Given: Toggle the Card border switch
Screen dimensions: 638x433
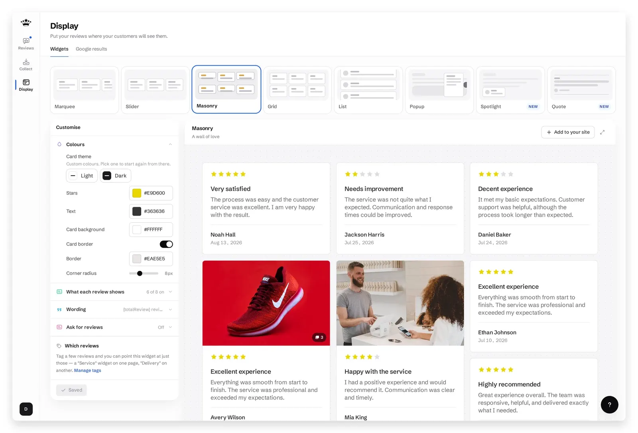Looking at the screenshot, I should pos(166,244).
